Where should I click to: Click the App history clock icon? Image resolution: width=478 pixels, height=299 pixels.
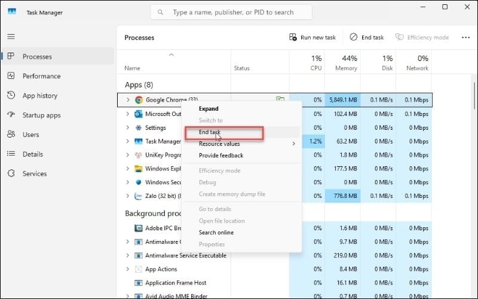point(11,95)
